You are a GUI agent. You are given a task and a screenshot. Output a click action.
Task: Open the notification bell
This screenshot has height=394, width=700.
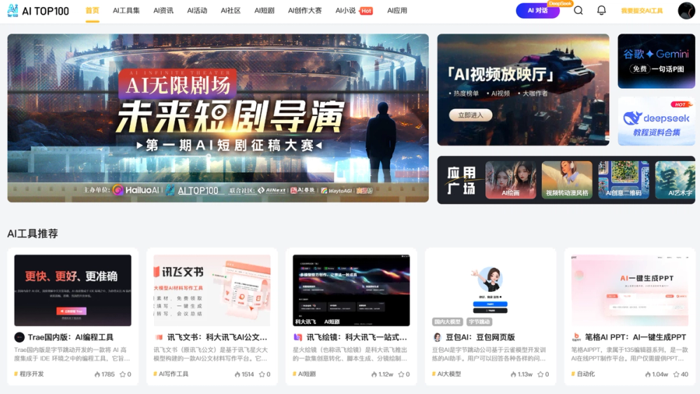(x=601, y=10)
